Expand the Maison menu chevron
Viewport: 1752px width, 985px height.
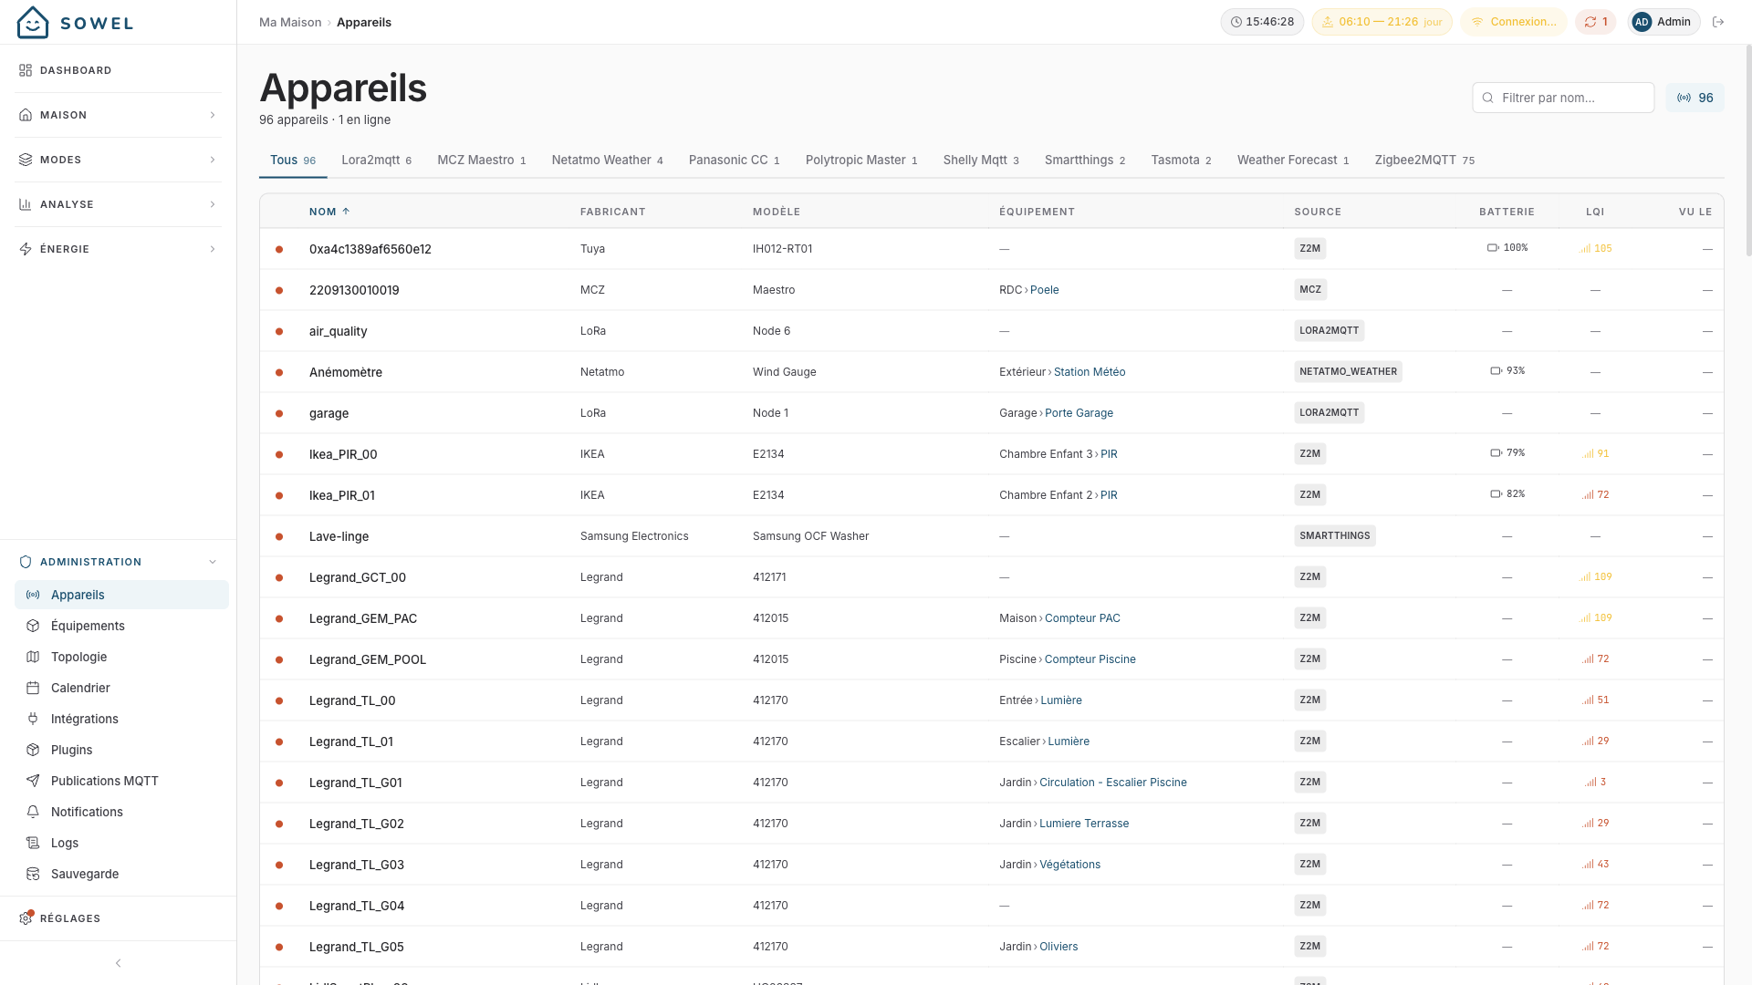(213, 115)
